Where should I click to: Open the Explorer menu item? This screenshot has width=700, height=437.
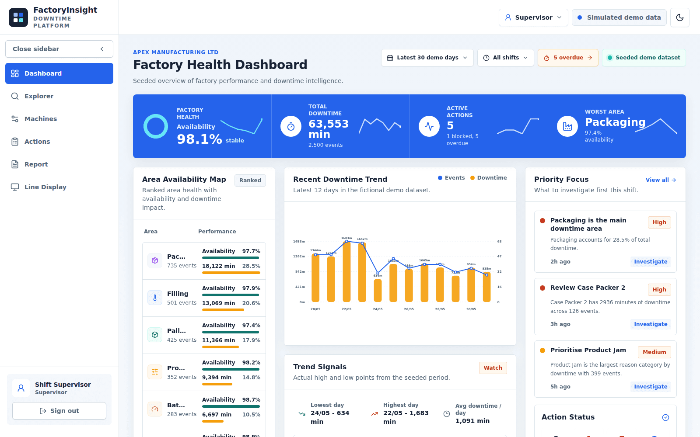coord(59,96)
